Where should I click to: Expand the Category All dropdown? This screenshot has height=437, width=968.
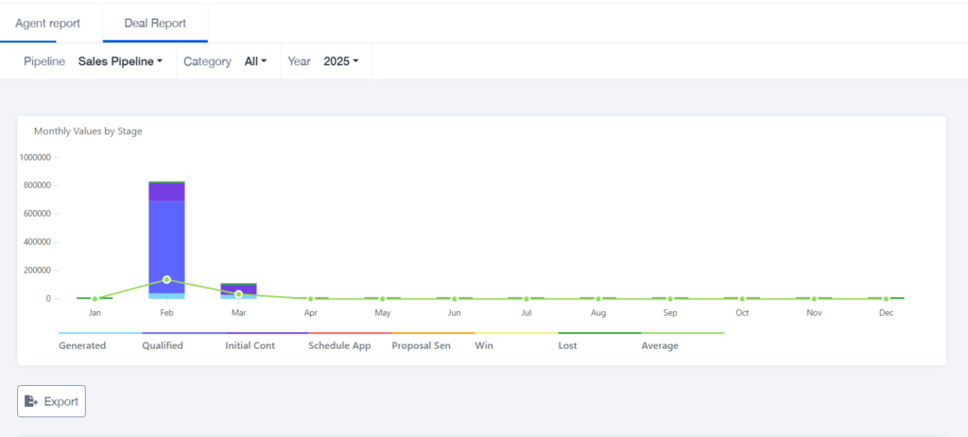(x=255, y=61)
